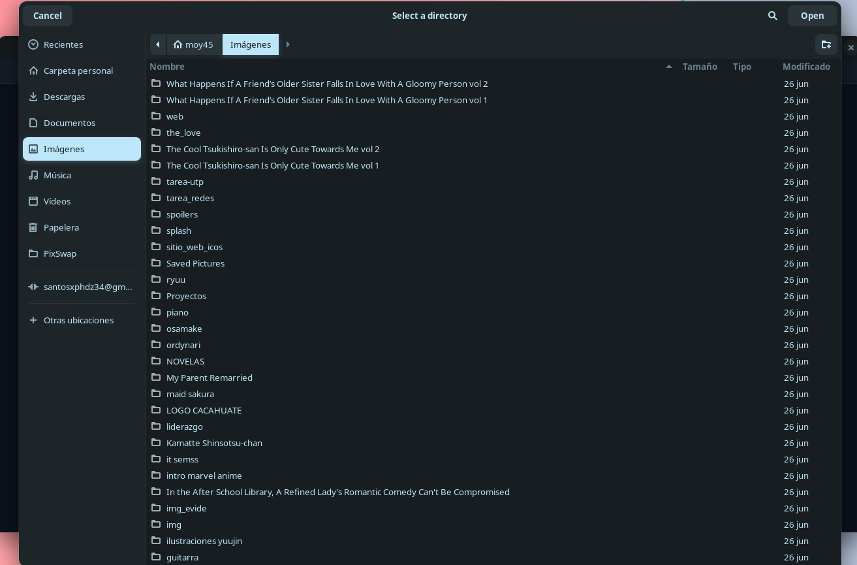
Task: Click the folder icon beside spoilers
Action: point(156,214)
